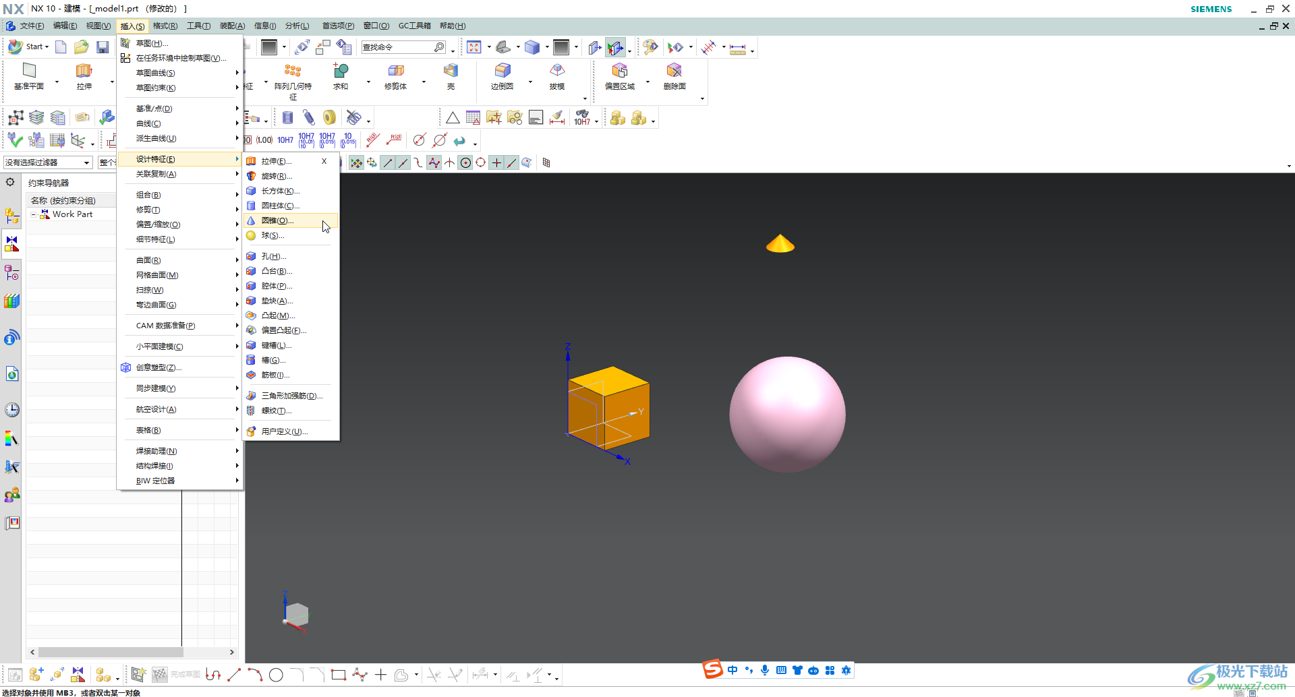Screen dimensions: 1295x697
Task: Toggle snap Quadrant Point option
Action: (x=481, y=162)
